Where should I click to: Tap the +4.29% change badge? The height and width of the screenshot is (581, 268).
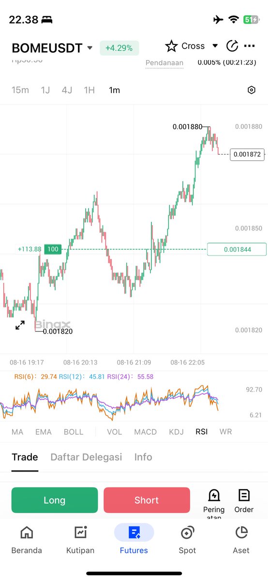pos(119,48)
